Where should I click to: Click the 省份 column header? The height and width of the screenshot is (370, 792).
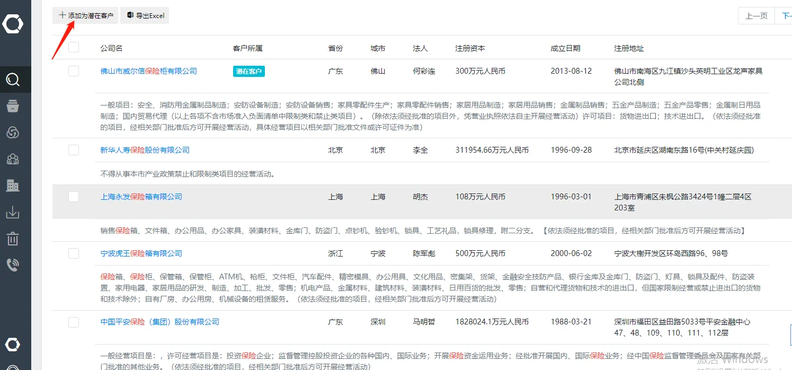[335, 48]
